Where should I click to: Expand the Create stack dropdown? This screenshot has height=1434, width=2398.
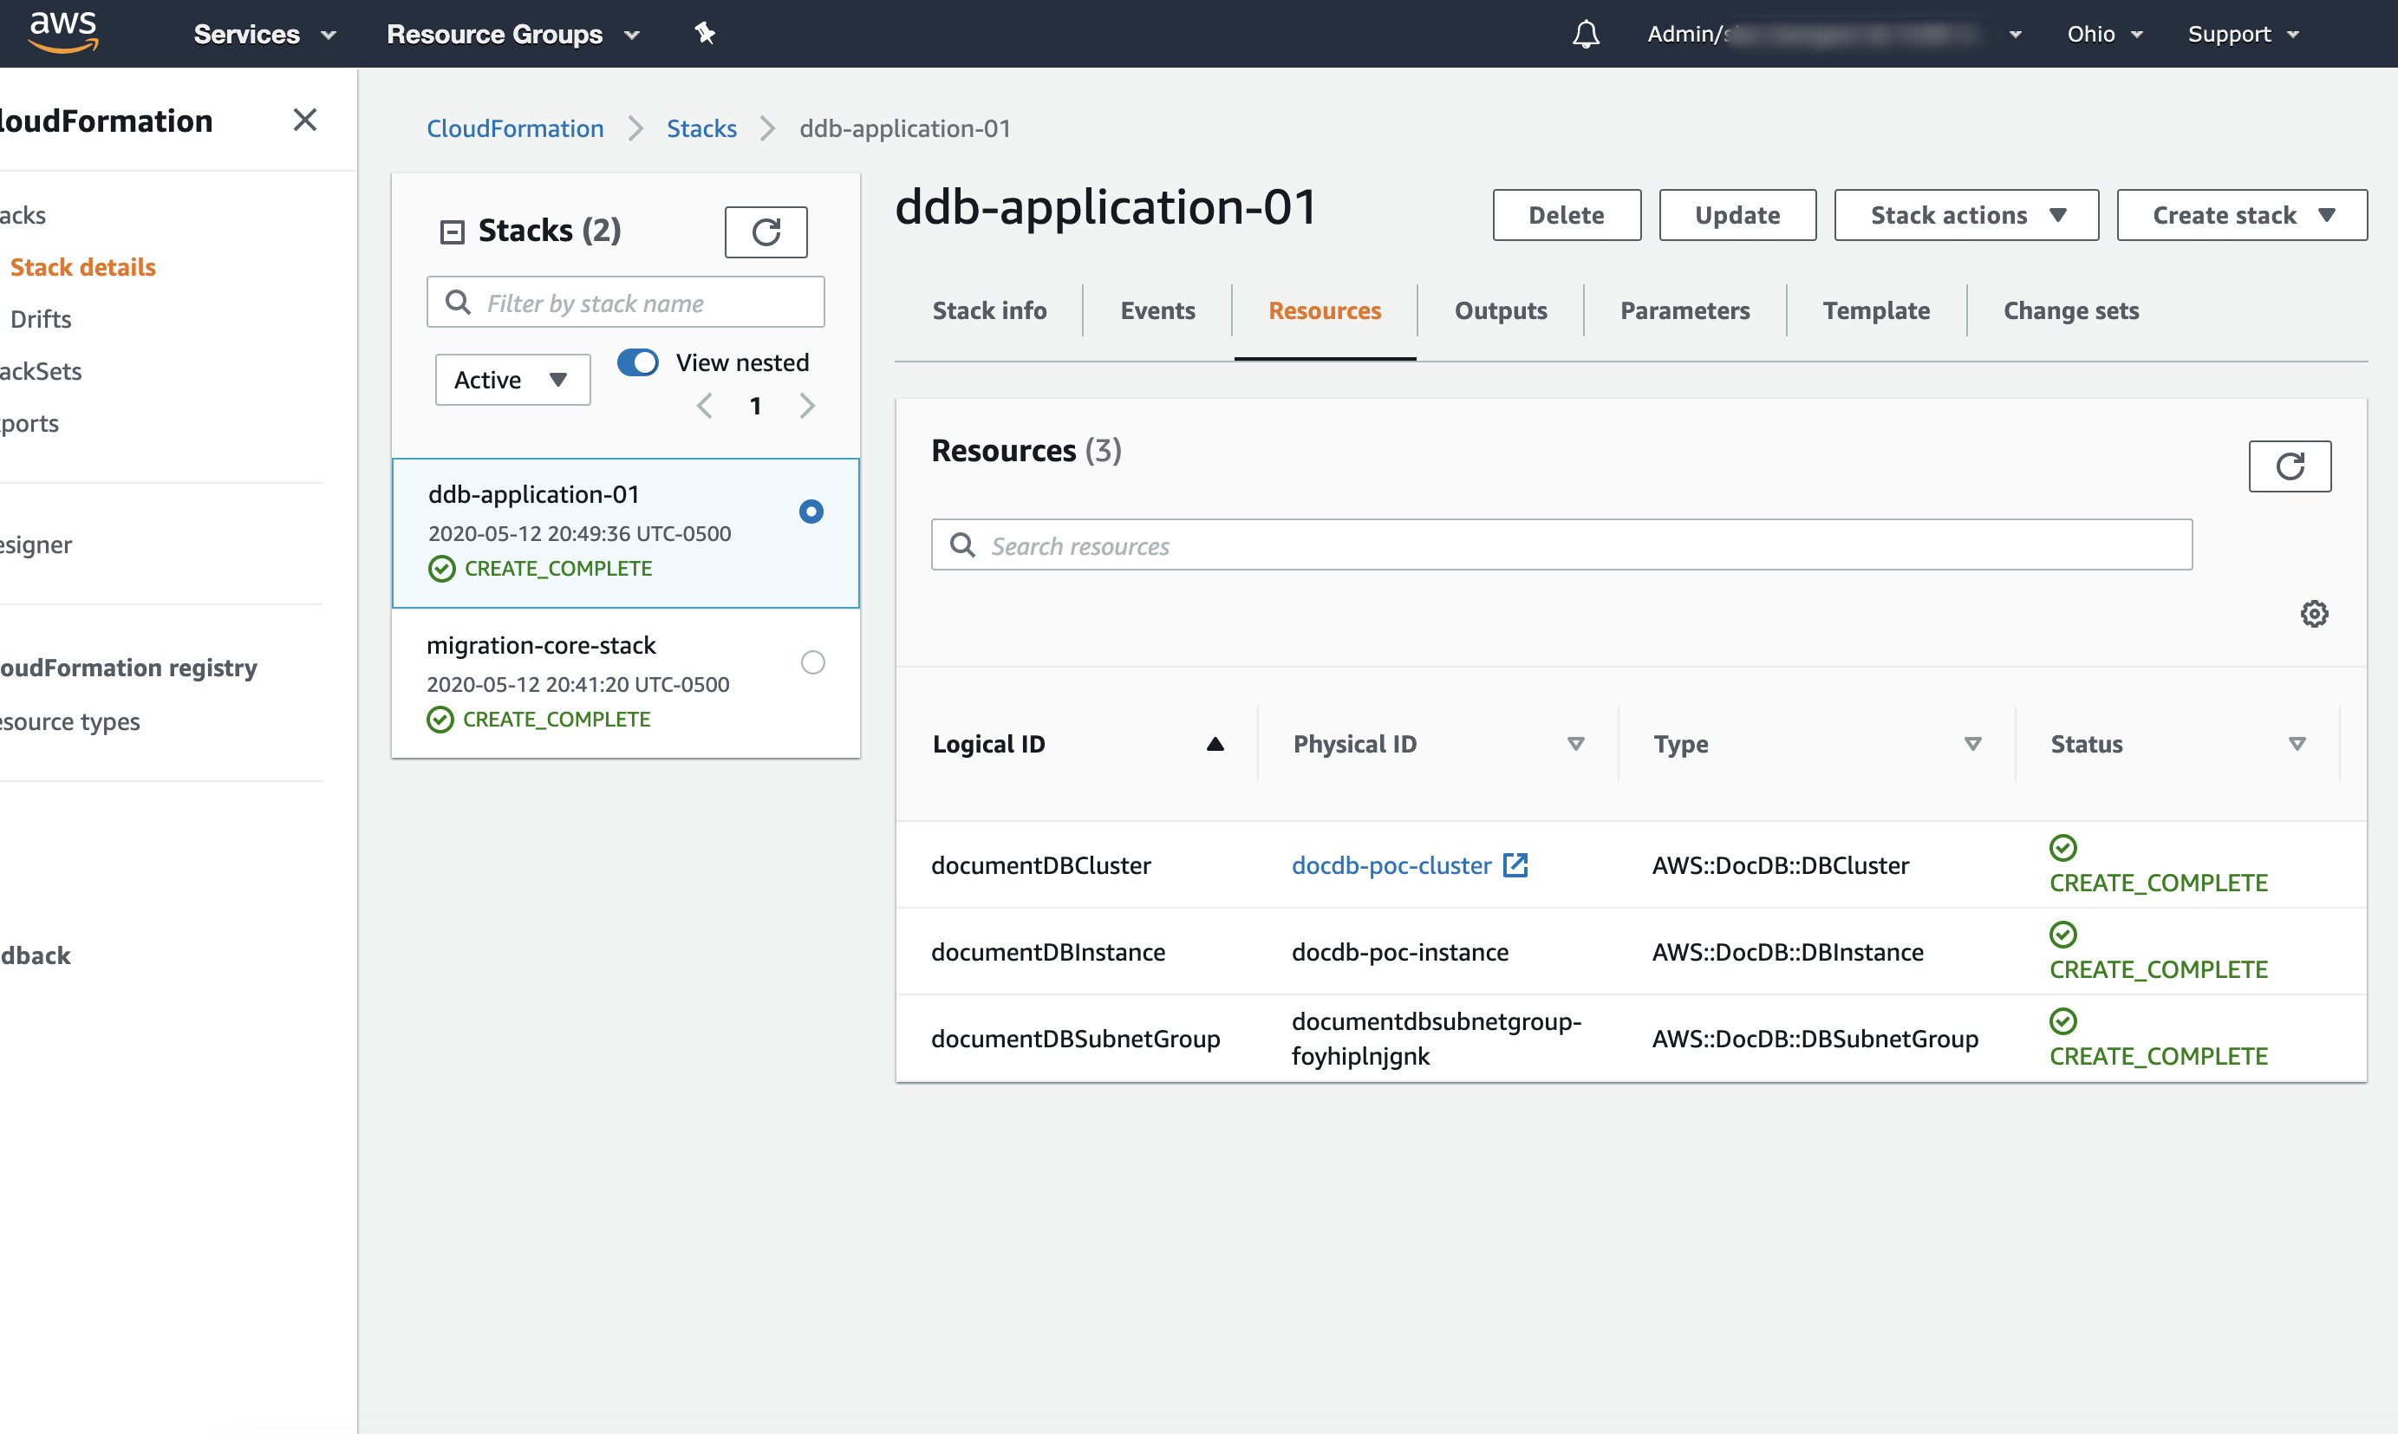click(2241, 214)
